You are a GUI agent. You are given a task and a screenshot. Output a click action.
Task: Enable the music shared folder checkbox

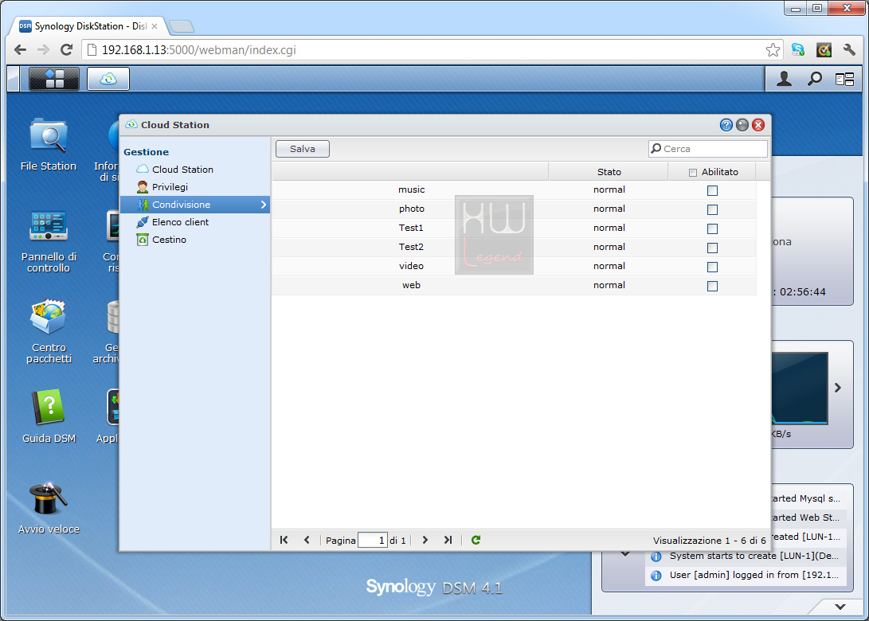[712, 190]
